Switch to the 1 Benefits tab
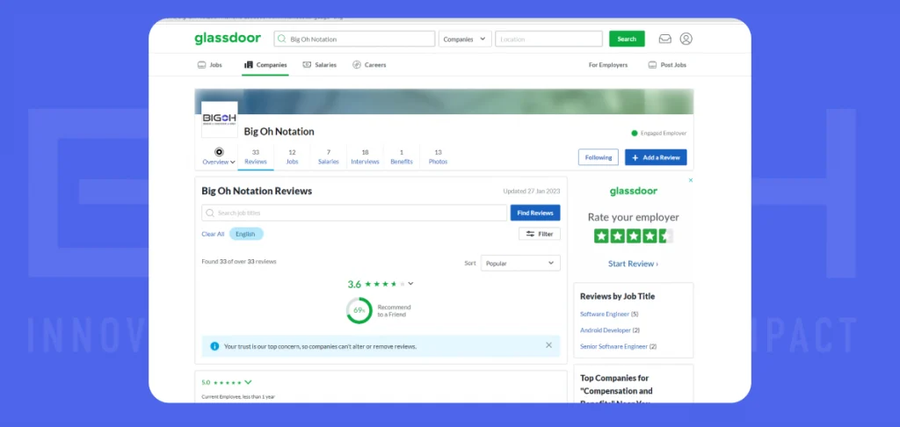This screenshot has width=900, height=427. click(x=401, y=156)
